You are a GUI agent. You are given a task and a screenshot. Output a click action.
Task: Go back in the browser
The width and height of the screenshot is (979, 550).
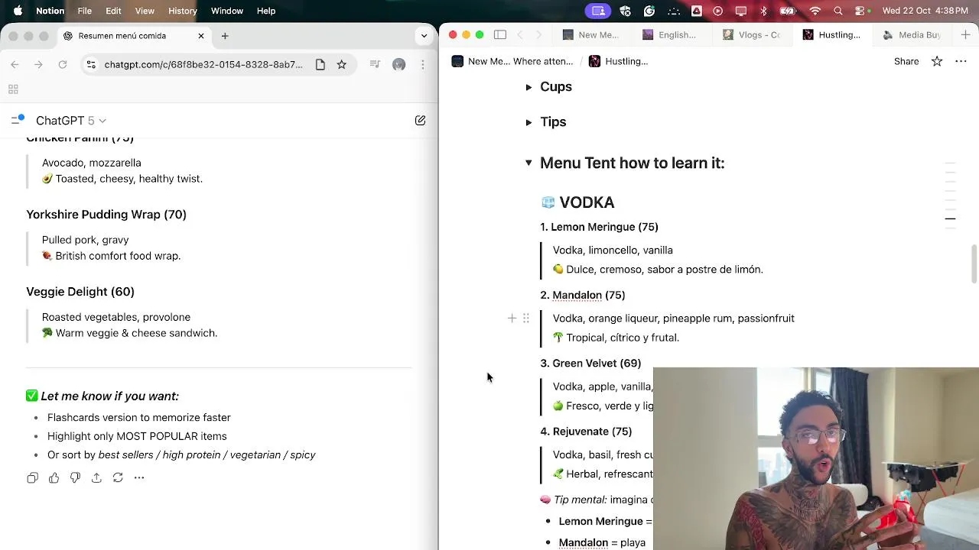[x=15, y=65]
